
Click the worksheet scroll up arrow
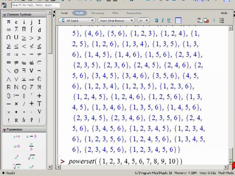point(230,28)
